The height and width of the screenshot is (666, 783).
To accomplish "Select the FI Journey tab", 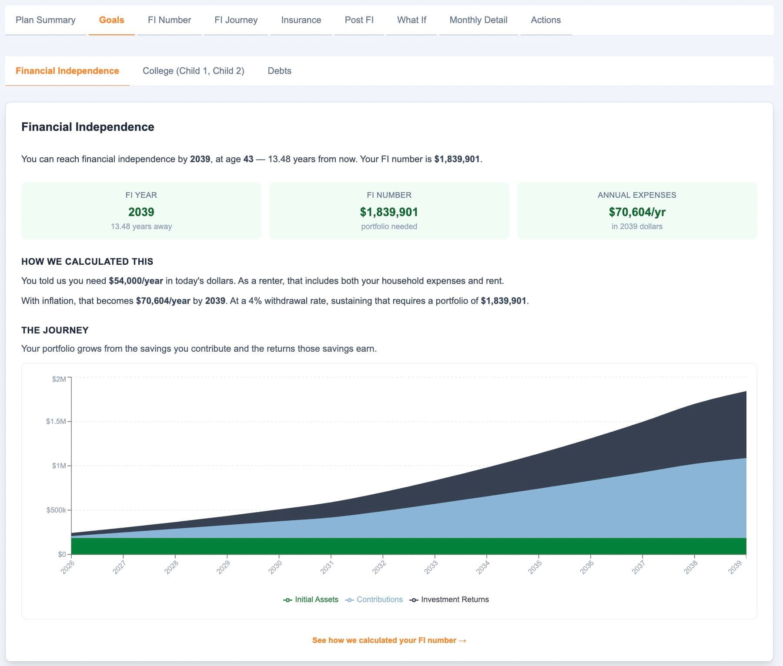I will click(236, 20).
